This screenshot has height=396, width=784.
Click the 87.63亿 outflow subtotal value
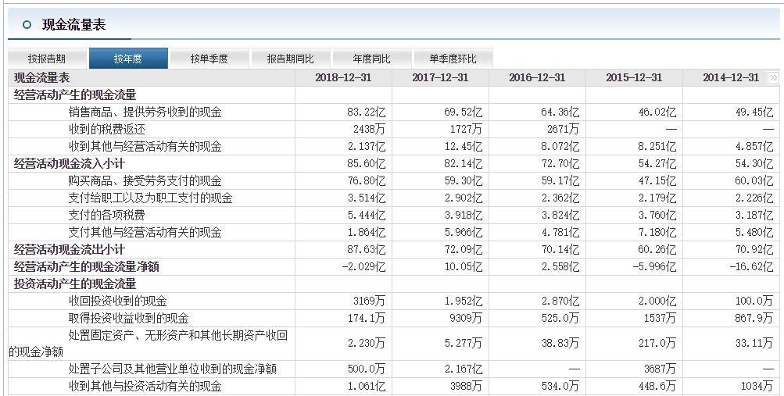(366, 249)
